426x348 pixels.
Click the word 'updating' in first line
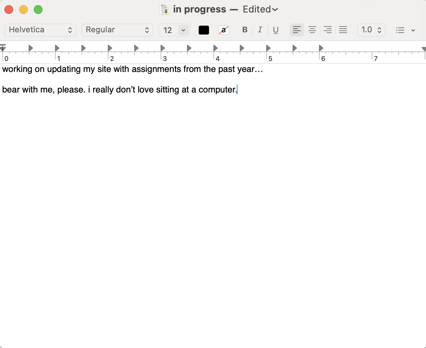click(64, 69)
